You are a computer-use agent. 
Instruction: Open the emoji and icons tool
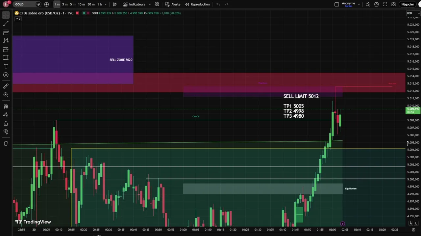coord(6,75)
